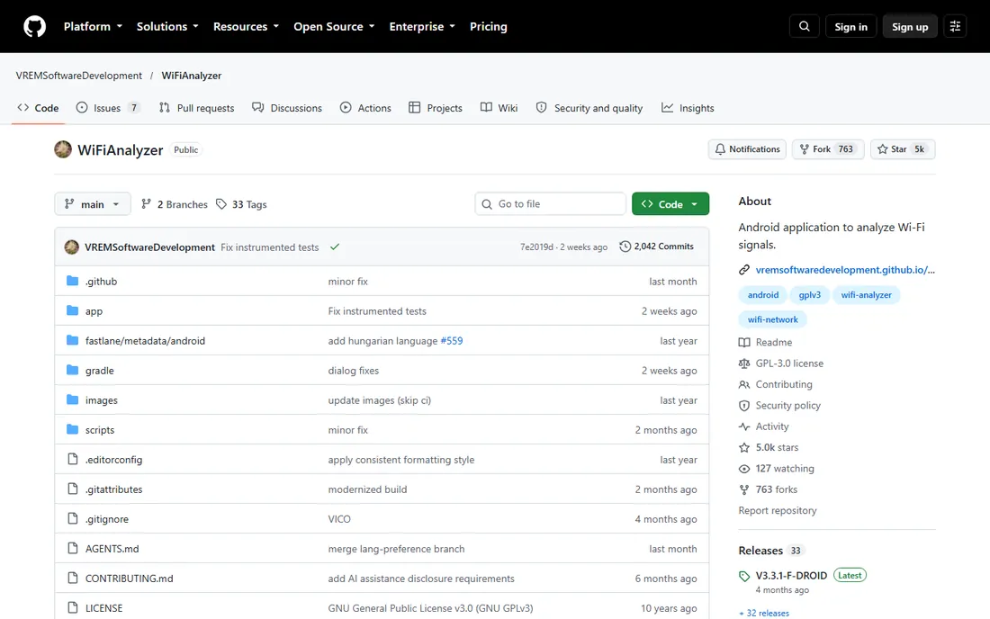Open the Insights tab
Image resolution: width=990 pixels, height=619 pixels.
tap(688, 108)
